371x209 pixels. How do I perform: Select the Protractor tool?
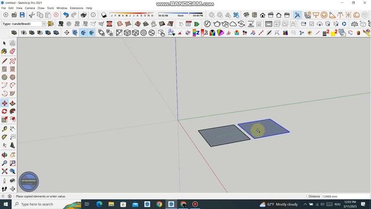coord(4,137)
